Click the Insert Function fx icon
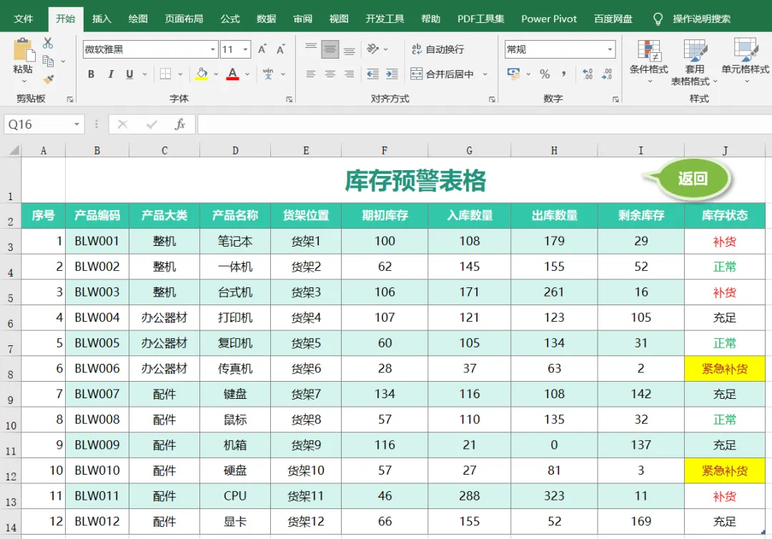 180,124
